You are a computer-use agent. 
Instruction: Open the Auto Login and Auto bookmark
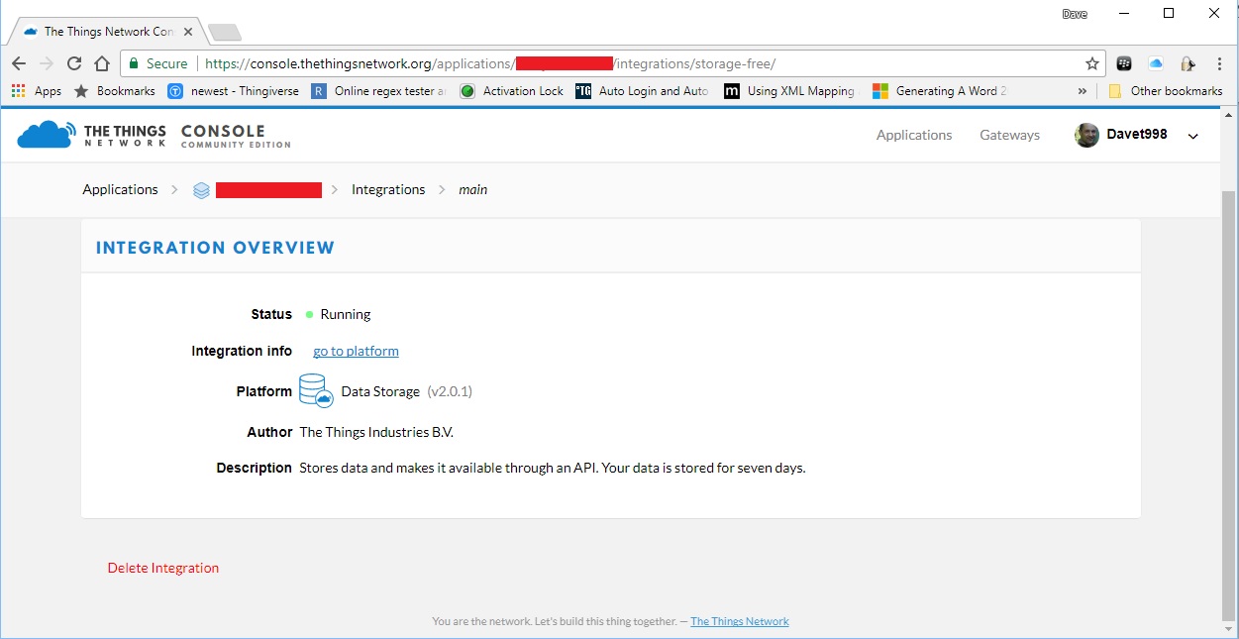pos(643,91)
